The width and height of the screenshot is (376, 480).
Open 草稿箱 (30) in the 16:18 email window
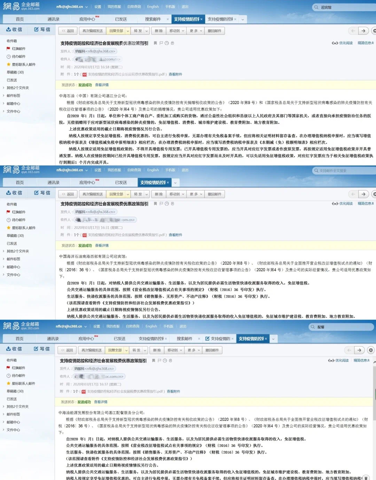click(15, 72)
